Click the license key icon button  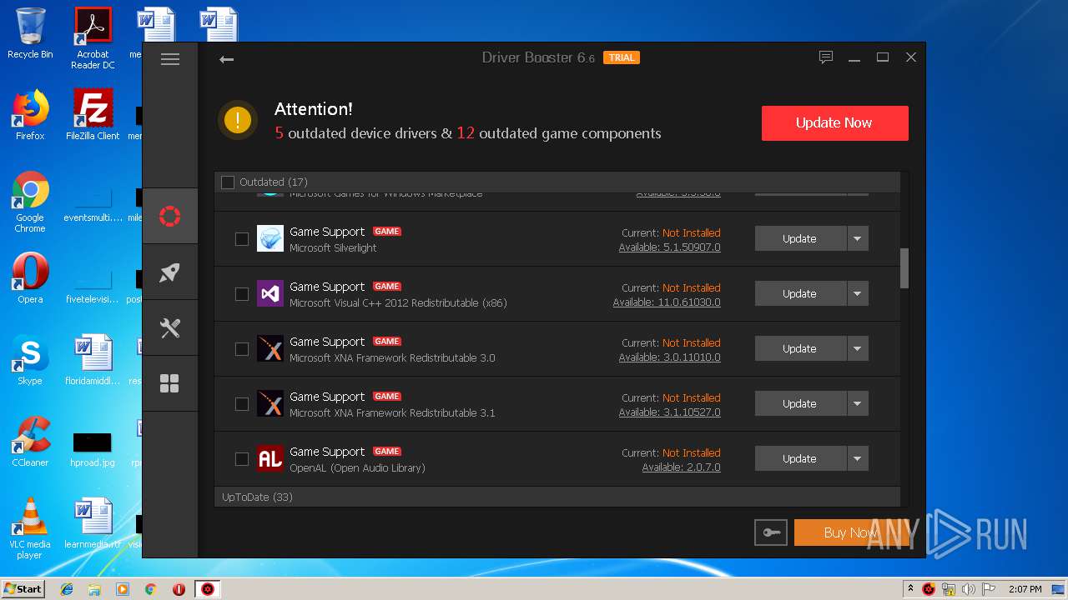770,532
